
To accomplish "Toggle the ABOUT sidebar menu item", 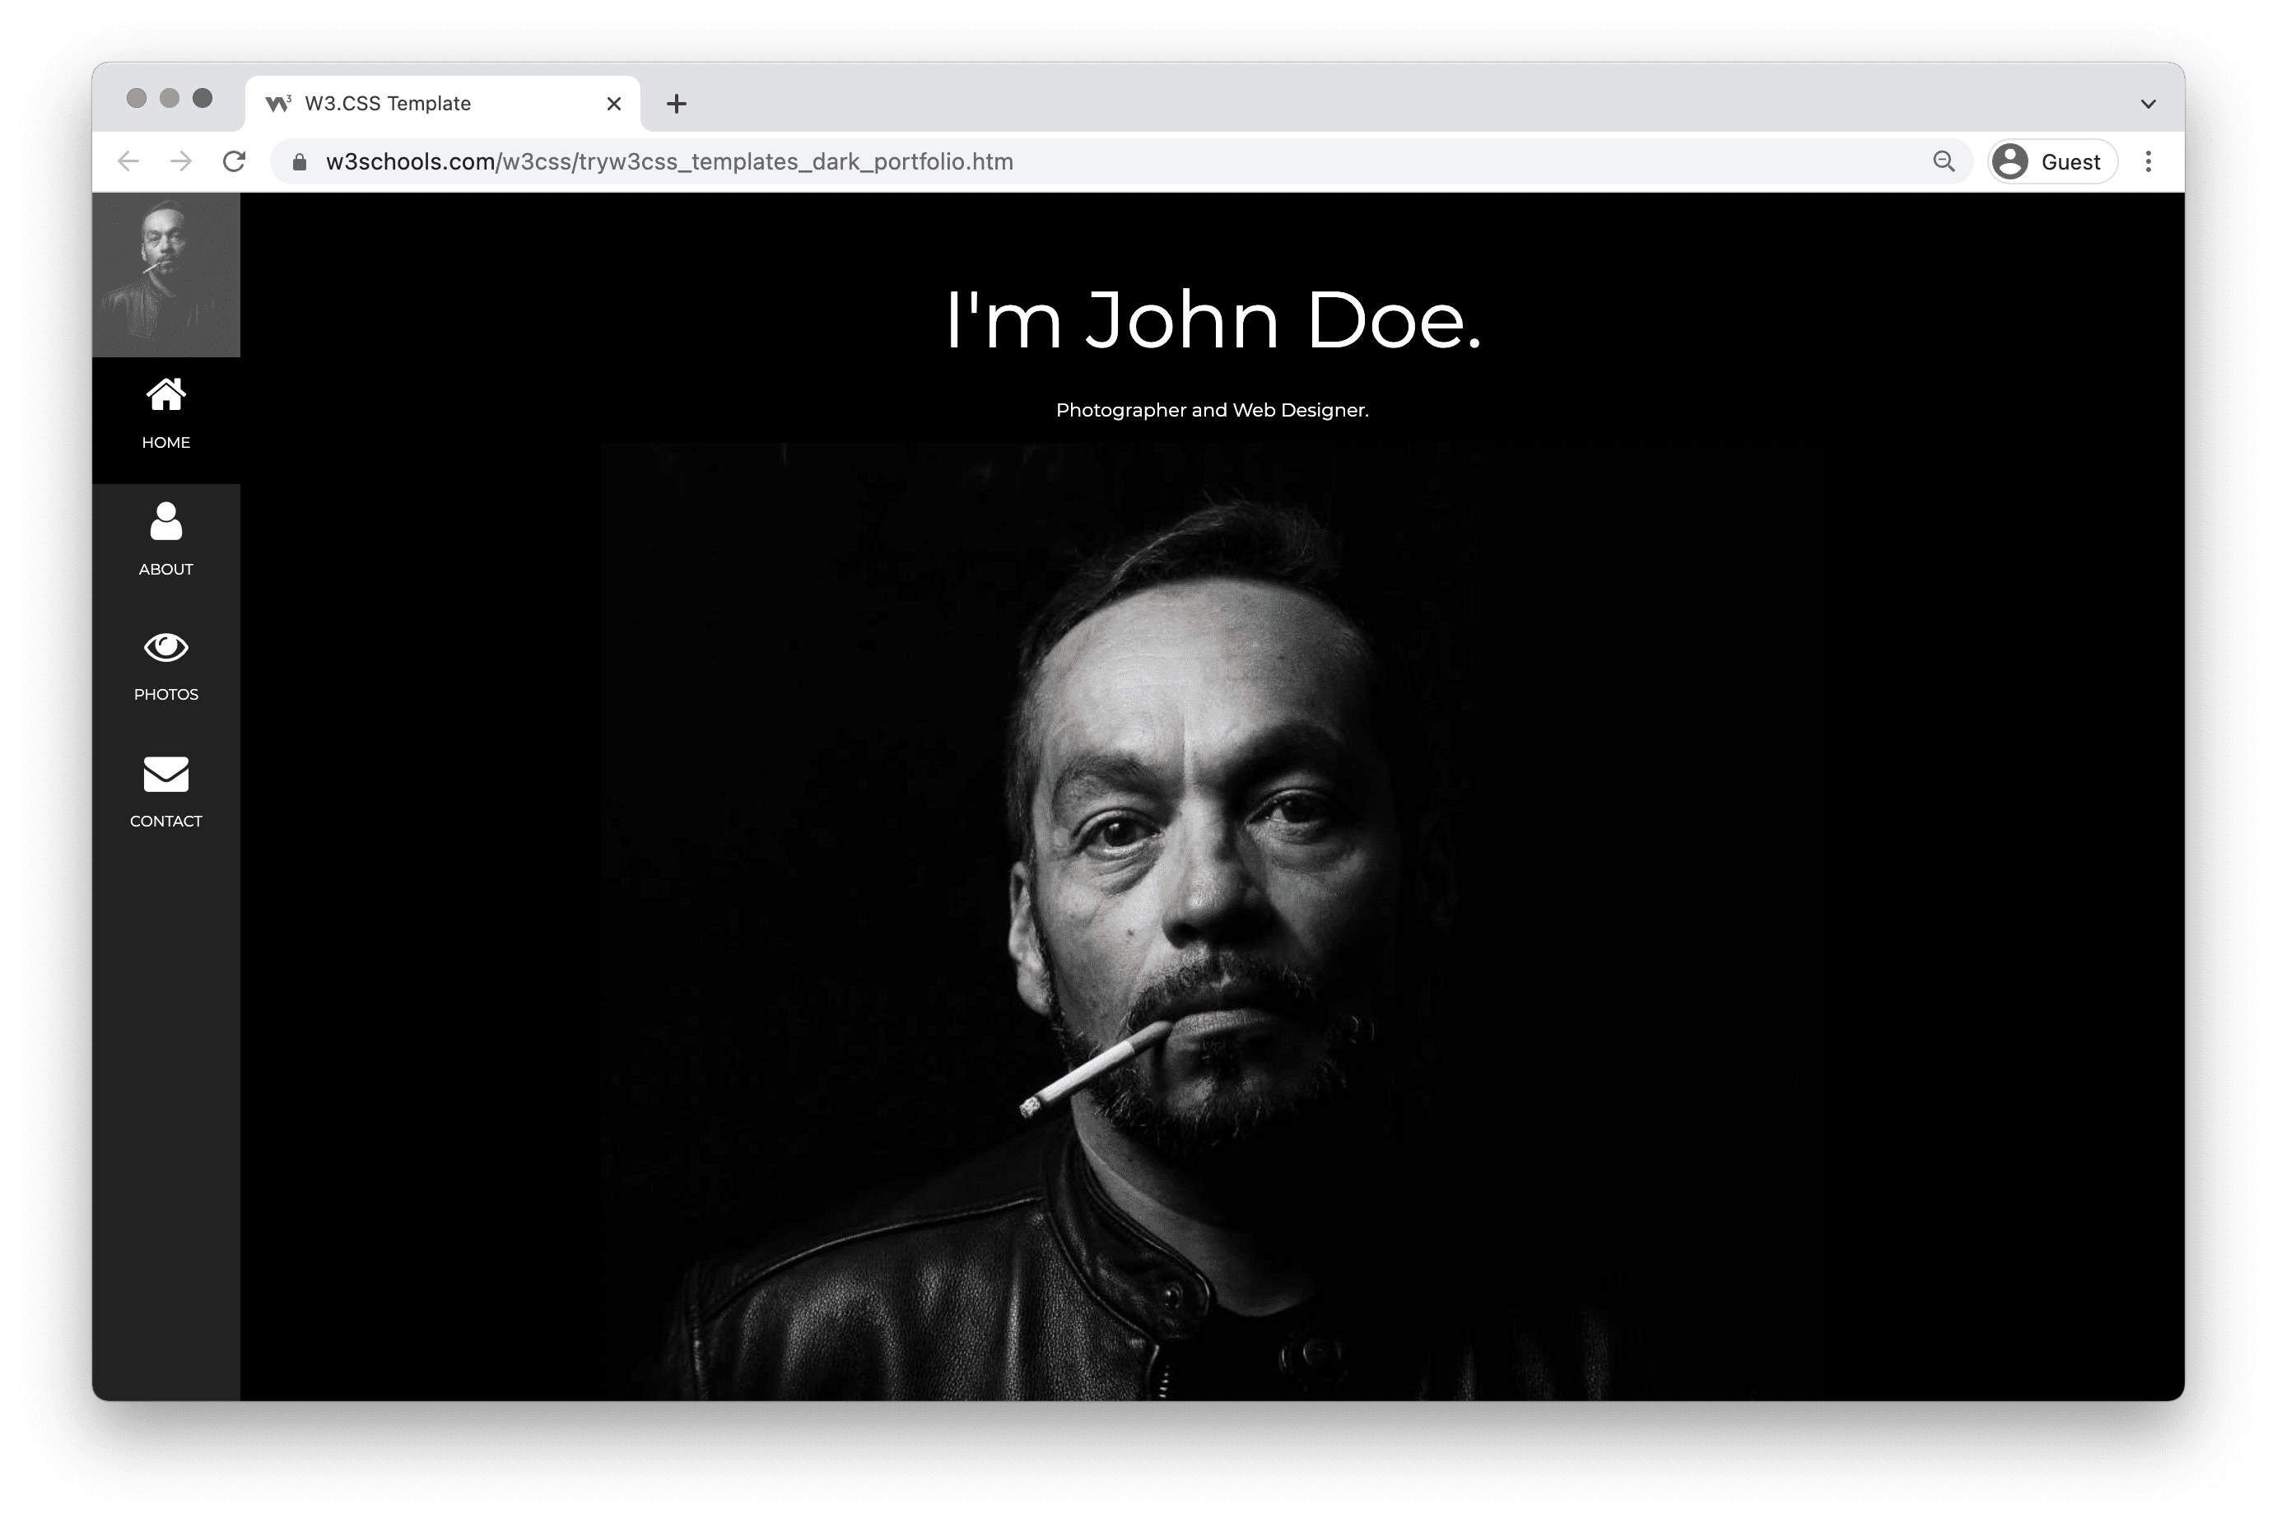I will point(165,537).
